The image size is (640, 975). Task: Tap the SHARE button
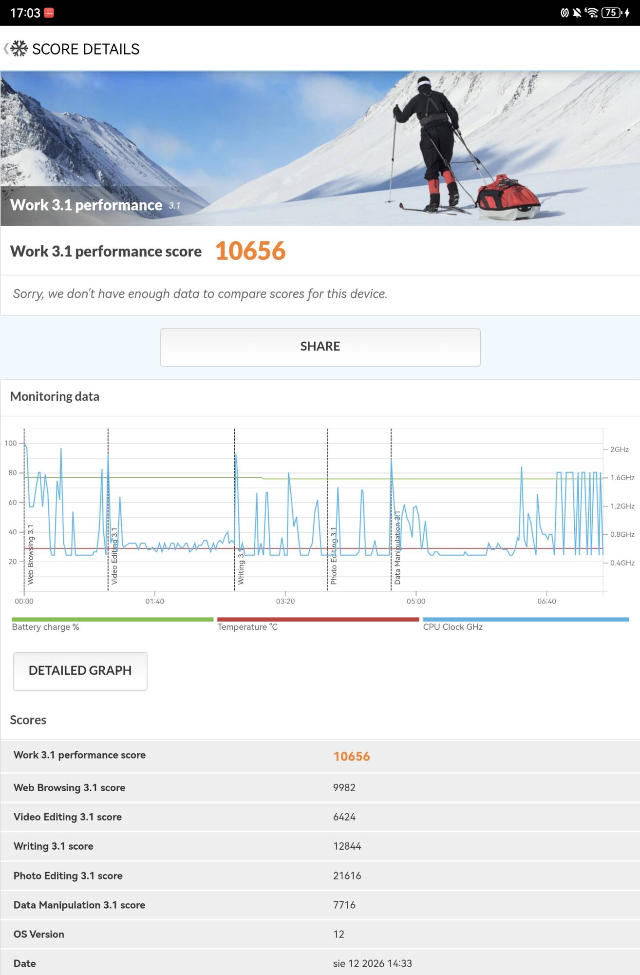click(x=320, y=347)
